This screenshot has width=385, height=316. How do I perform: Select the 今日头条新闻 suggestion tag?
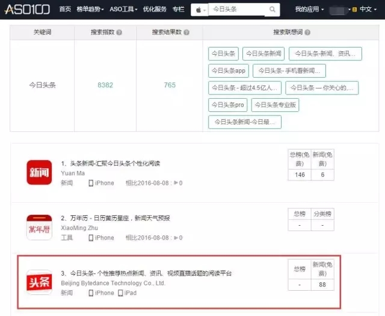(x=263, y=54)
